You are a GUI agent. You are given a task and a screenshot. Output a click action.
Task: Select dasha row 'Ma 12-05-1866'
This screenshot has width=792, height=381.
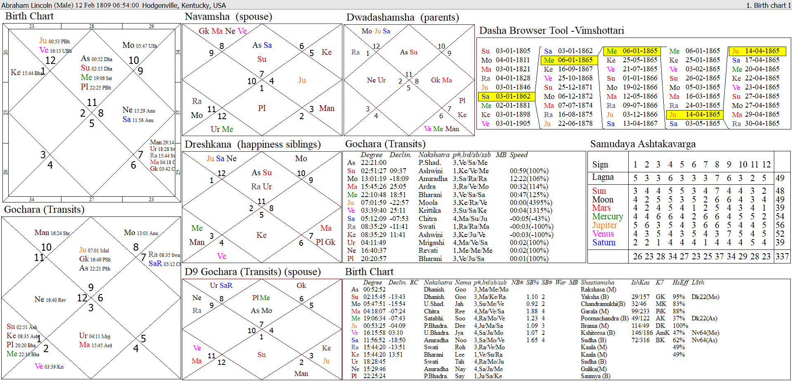(x=632, y=96)
